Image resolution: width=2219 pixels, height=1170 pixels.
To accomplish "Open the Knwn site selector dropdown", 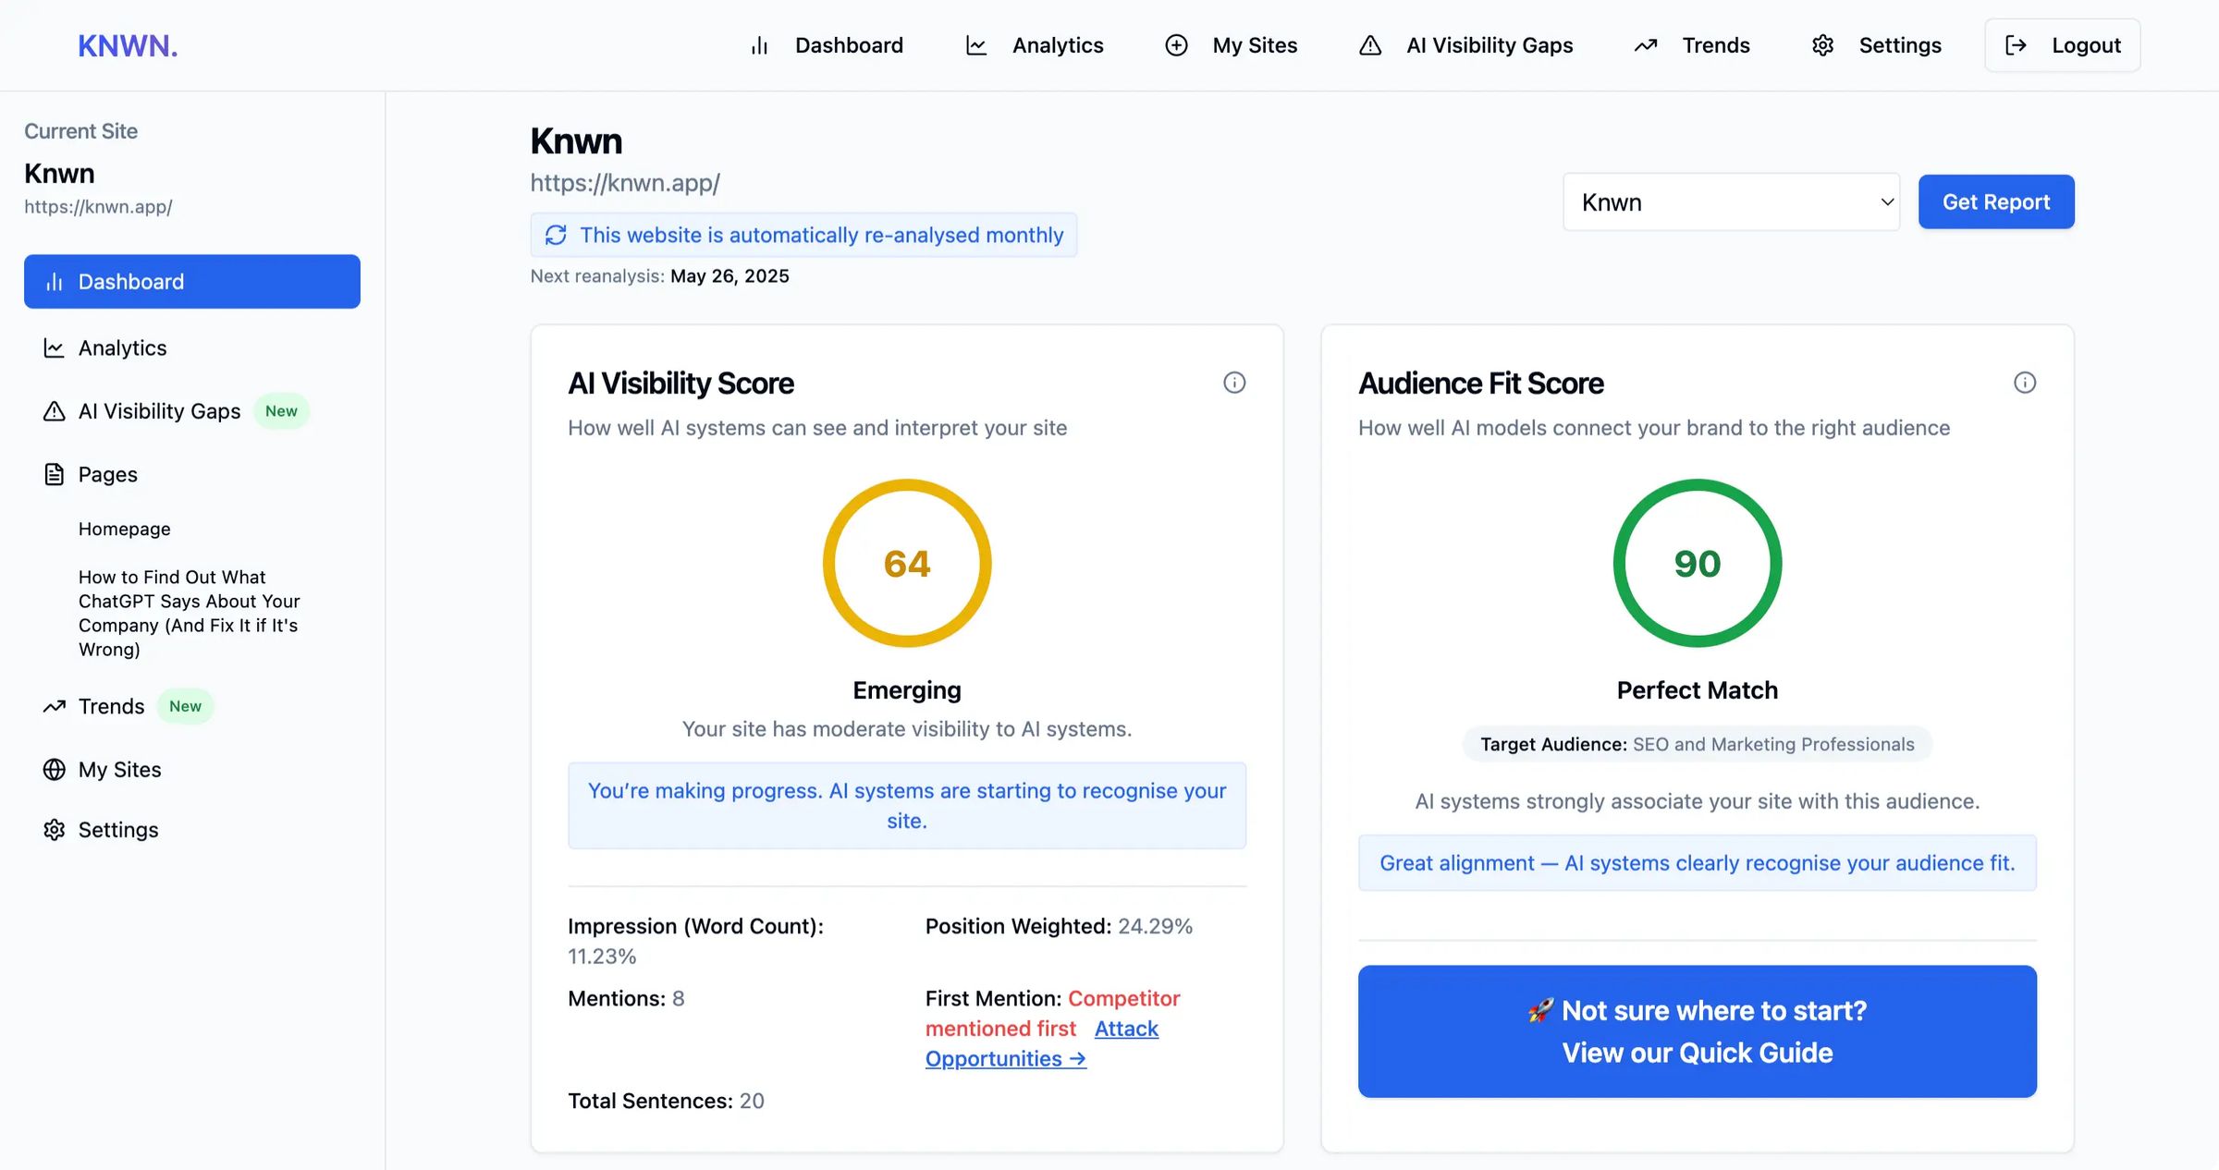I will pyautogui.click(x=1730, y=201).
